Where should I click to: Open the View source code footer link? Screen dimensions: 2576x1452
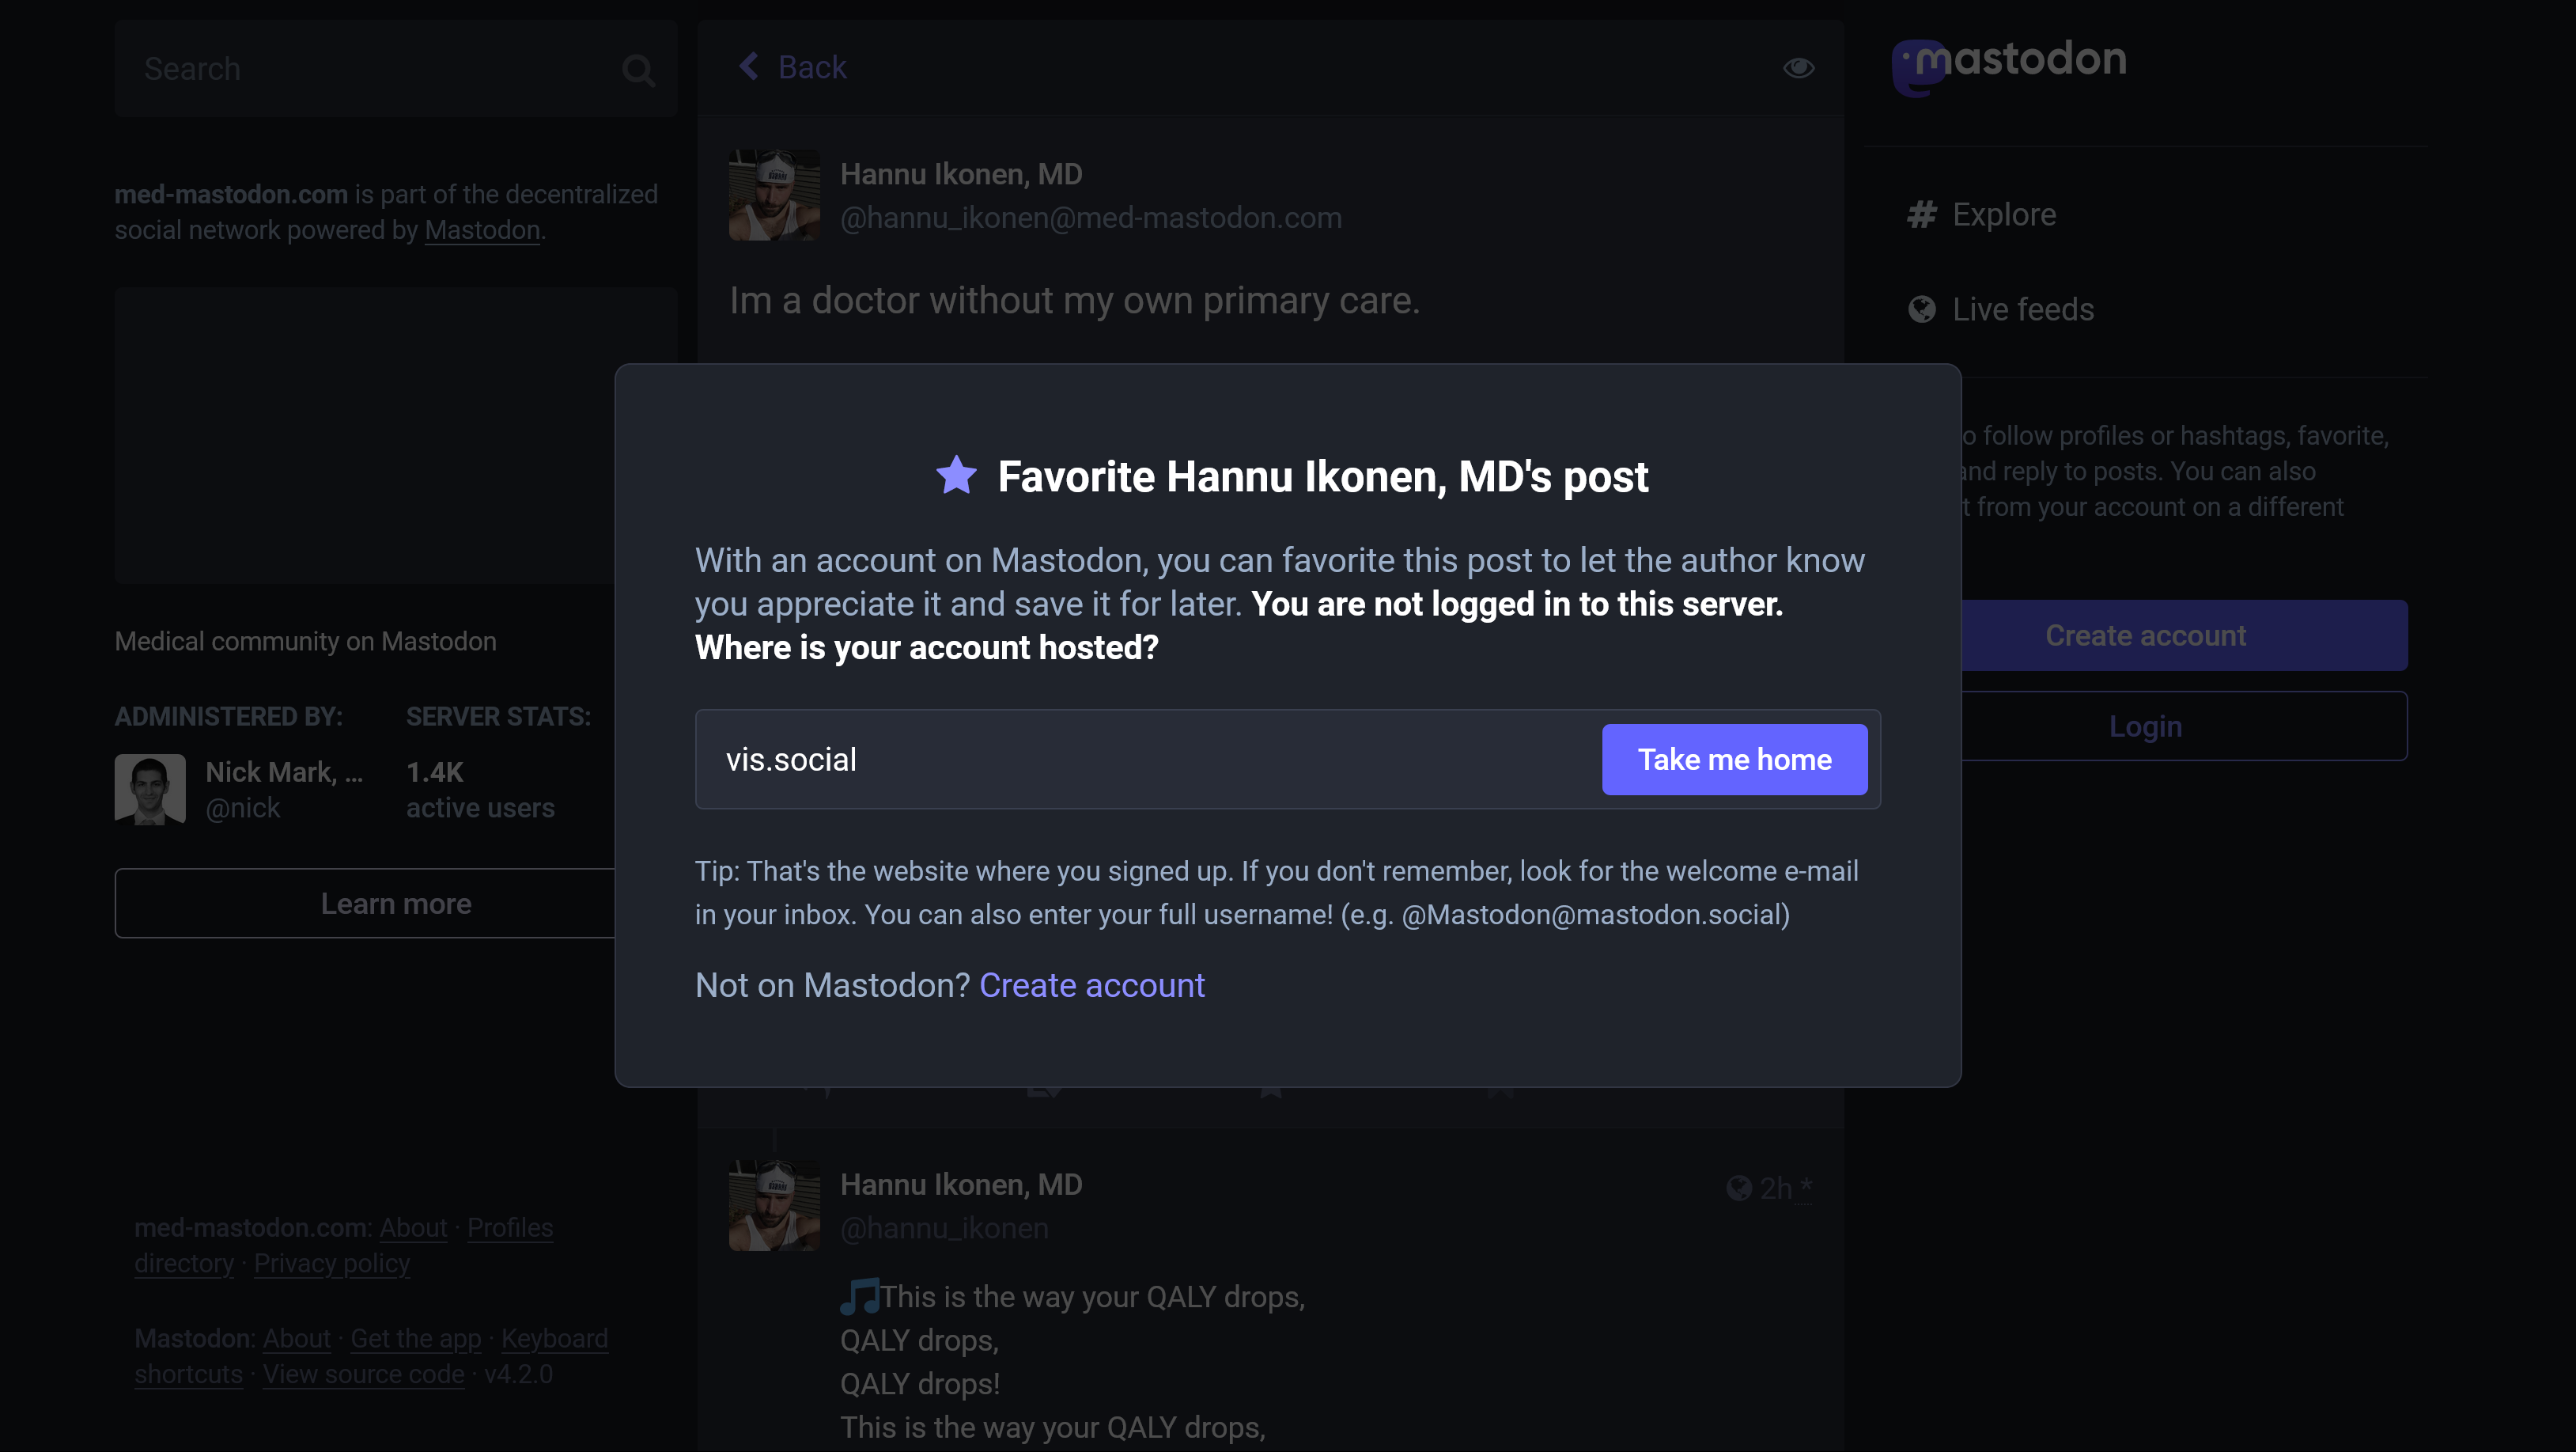364,1374
